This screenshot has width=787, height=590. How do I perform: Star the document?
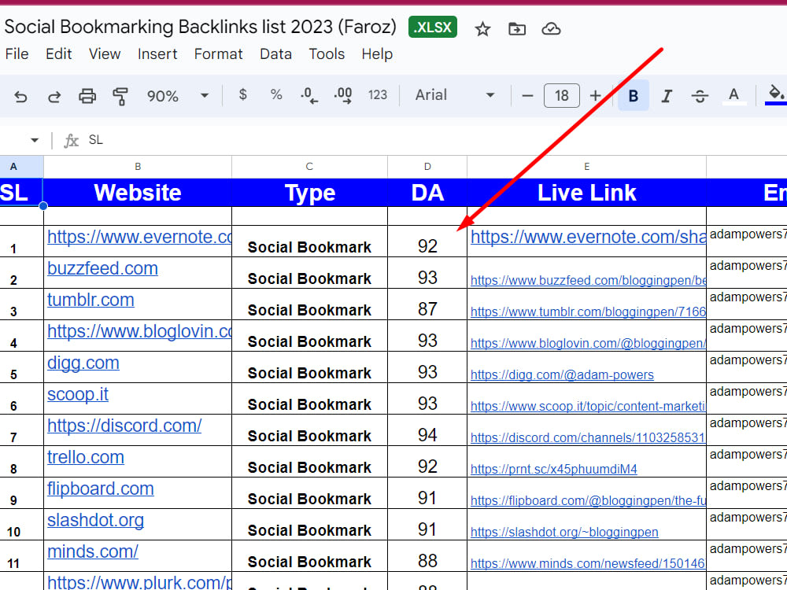point(483,29)
